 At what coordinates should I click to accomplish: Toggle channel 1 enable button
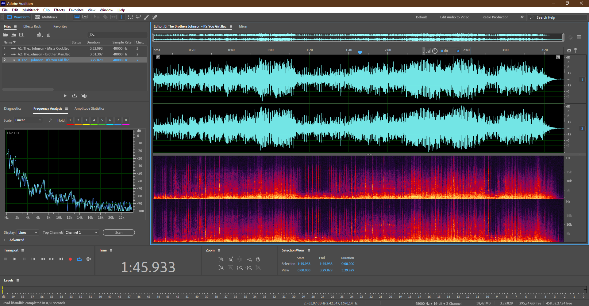(x=582, y=80)
